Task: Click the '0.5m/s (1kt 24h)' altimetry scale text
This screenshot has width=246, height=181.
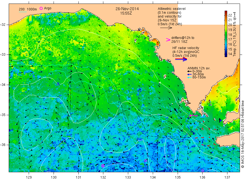Action: point(170,24)
